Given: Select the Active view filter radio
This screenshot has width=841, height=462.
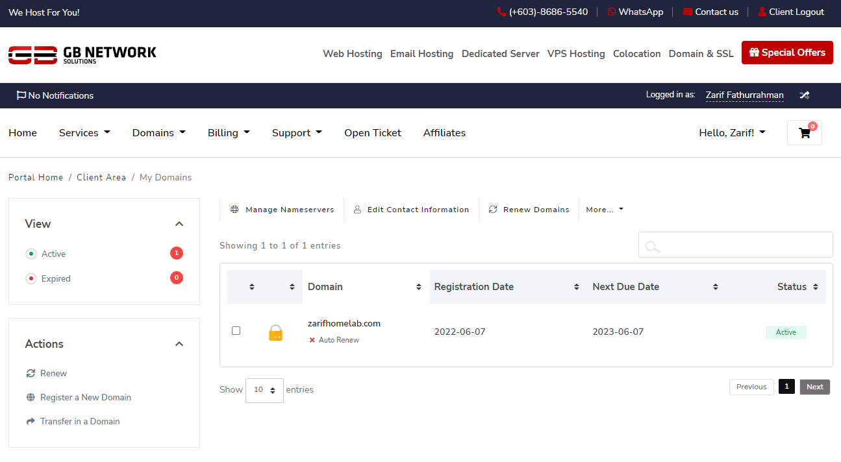Looking at the screenshot, I should (x=31, y=254).
